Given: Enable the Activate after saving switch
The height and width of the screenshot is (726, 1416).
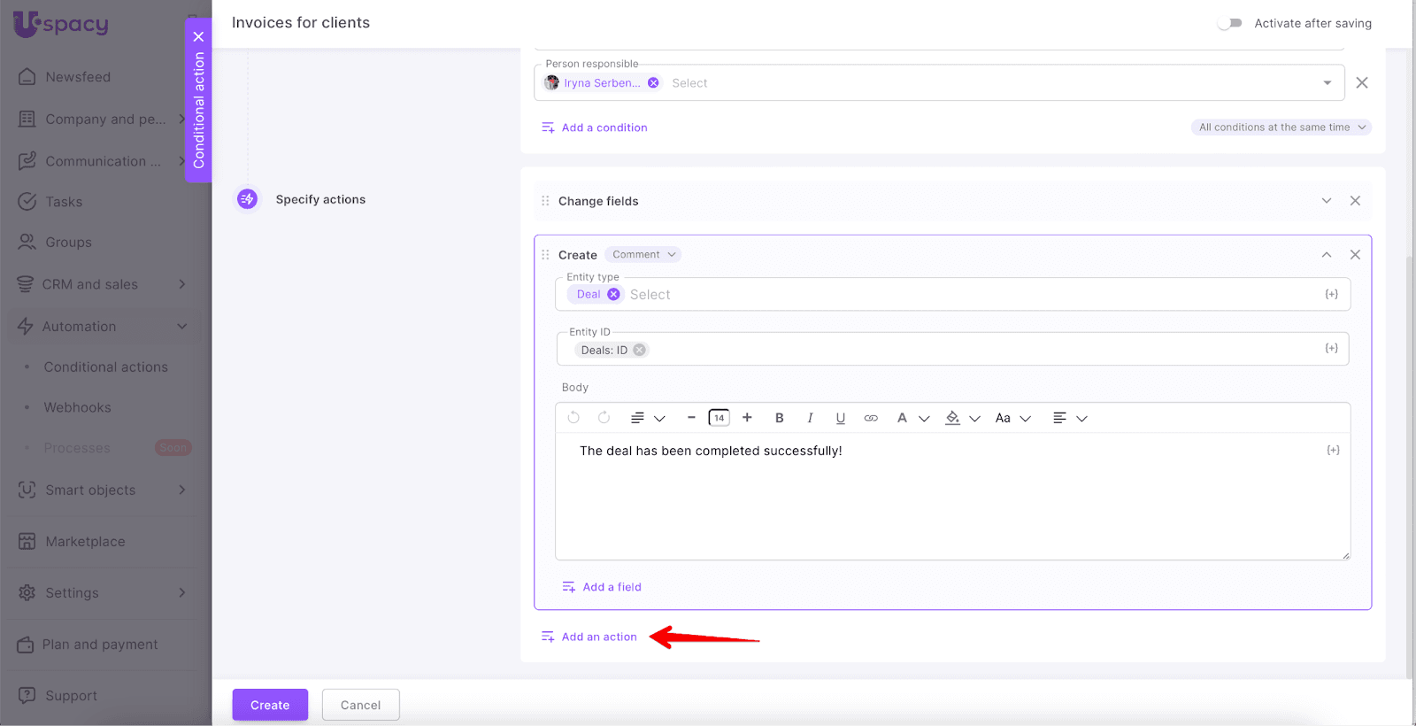Looking at the screenshot, I should click(x=1229, y=23).
